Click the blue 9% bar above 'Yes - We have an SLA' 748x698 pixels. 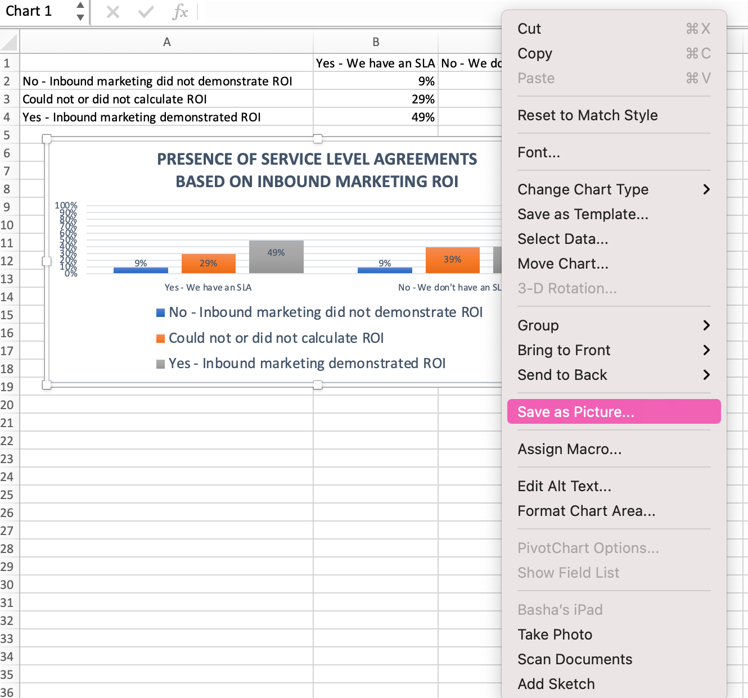click(141, 270)
